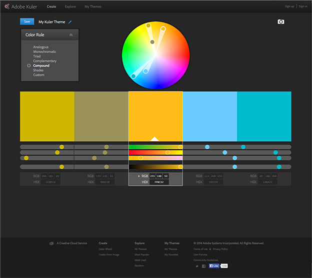Click the HEX field showing FFBC32
Image resolution: width=312 pixels, height=278 pixels.
[x=159, y=182]
